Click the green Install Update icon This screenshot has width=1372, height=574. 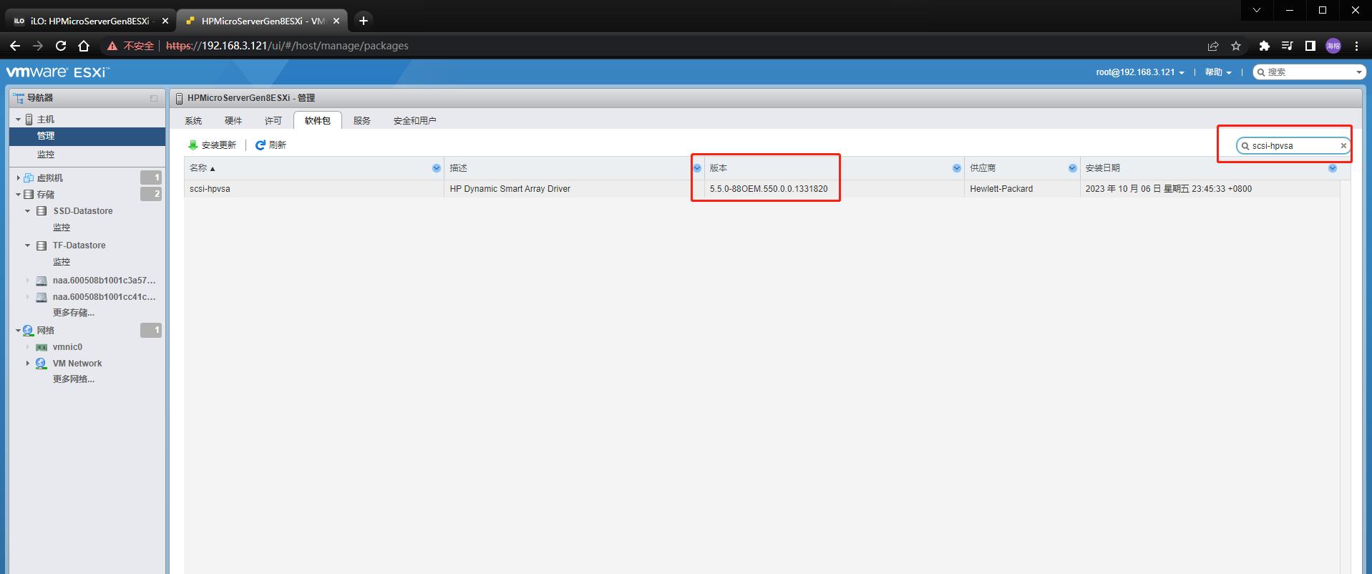(x=193, y=145)
